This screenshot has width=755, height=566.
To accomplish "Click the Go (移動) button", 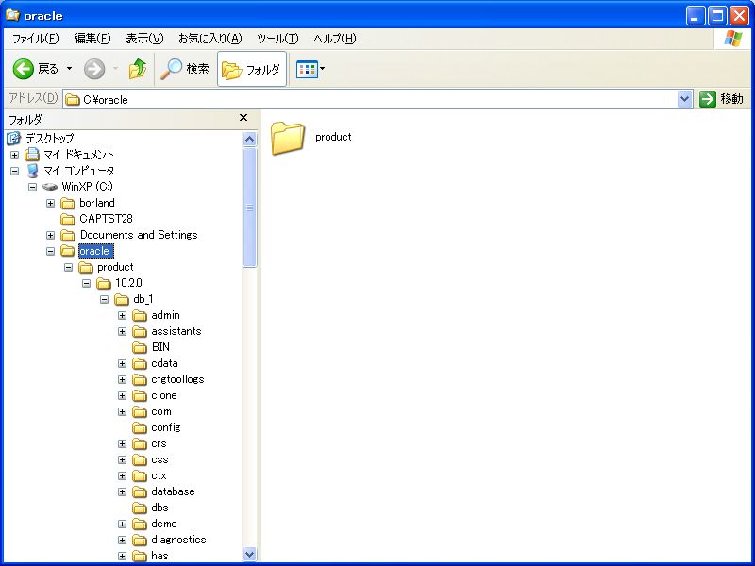I will tap(721, 99).
